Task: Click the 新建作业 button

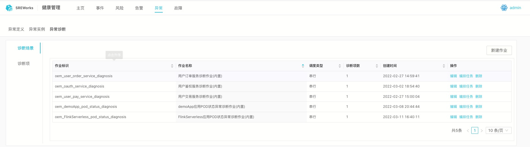Action: point(499,50)
